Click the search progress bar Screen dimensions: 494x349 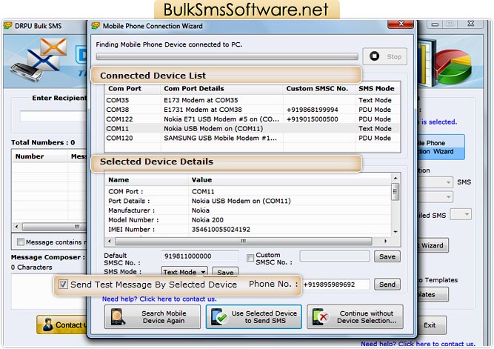coord(227,56)
